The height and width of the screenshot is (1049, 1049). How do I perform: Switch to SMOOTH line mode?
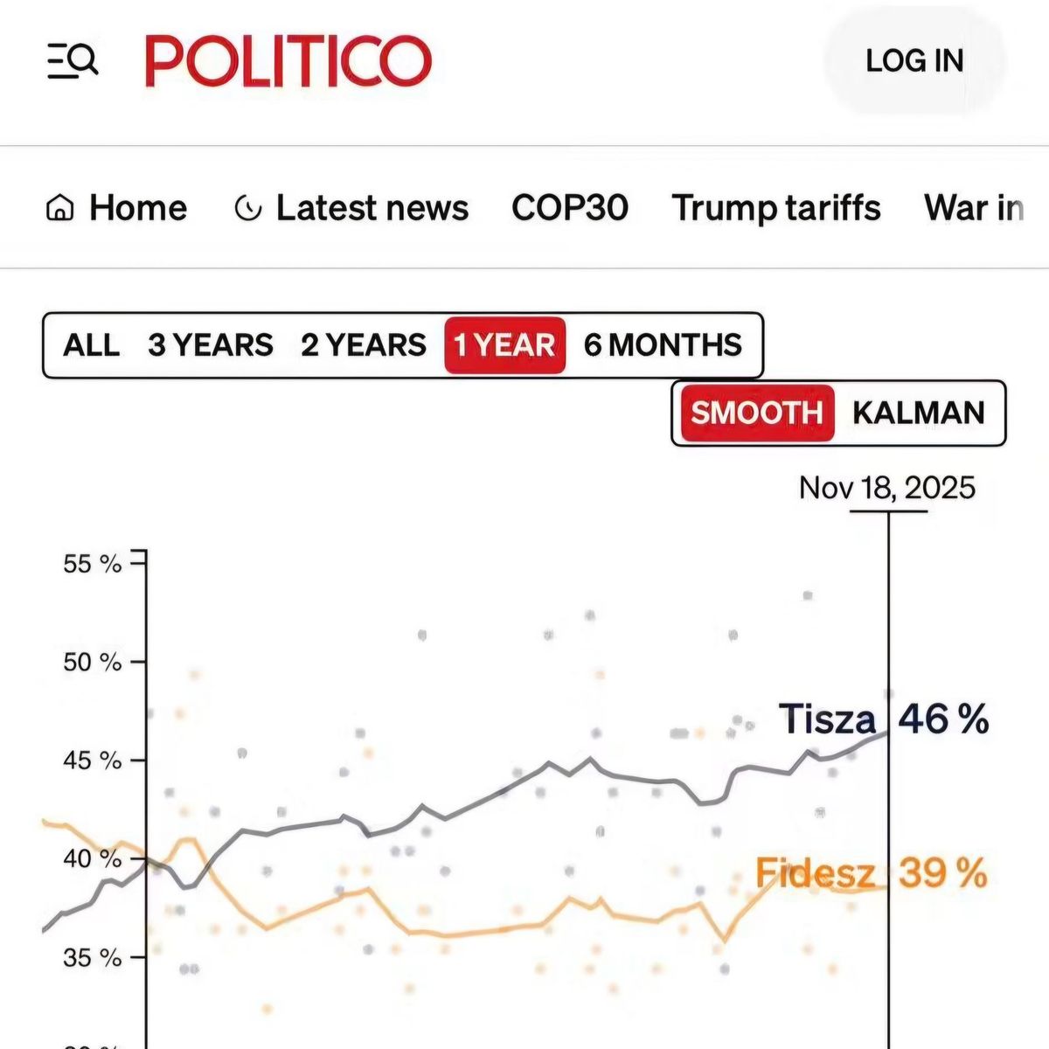(756, 413)
